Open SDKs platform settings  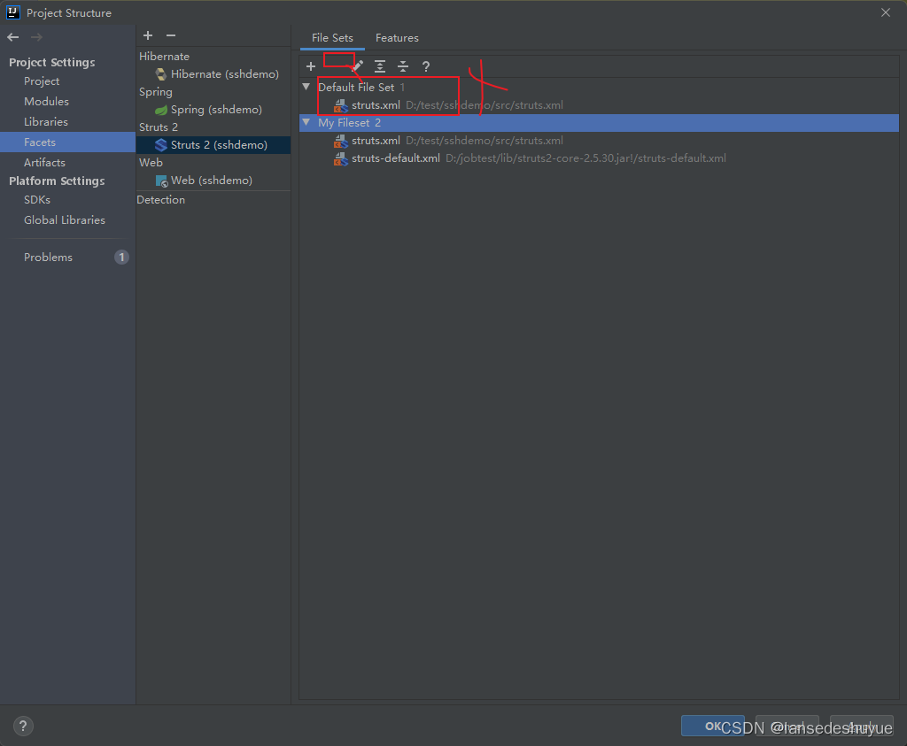point(37,200)
